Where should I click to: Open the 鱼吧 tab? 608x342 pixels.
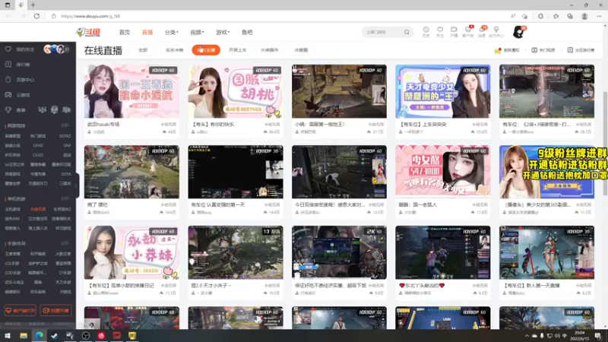[x=247, y=32]
